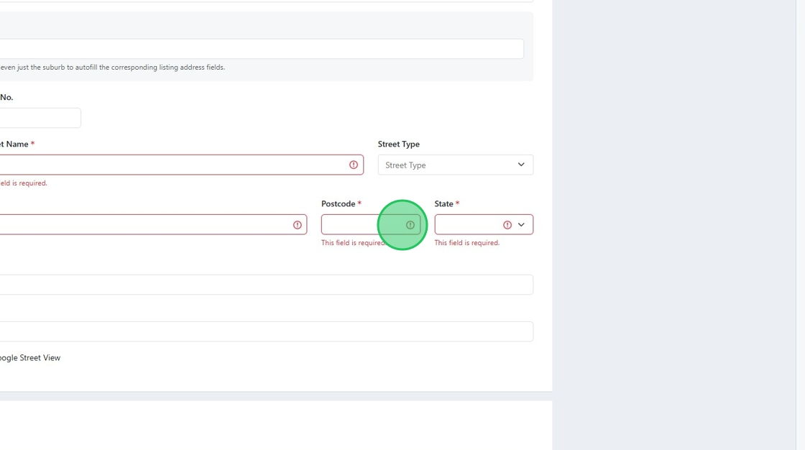Click the address autofill search box
The height and width of the screenshot is (450, 805).
[259, 49]
